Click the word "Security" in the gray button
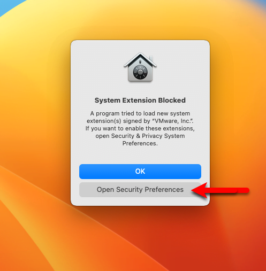The image size is (266, 271). tap(129, 190)
